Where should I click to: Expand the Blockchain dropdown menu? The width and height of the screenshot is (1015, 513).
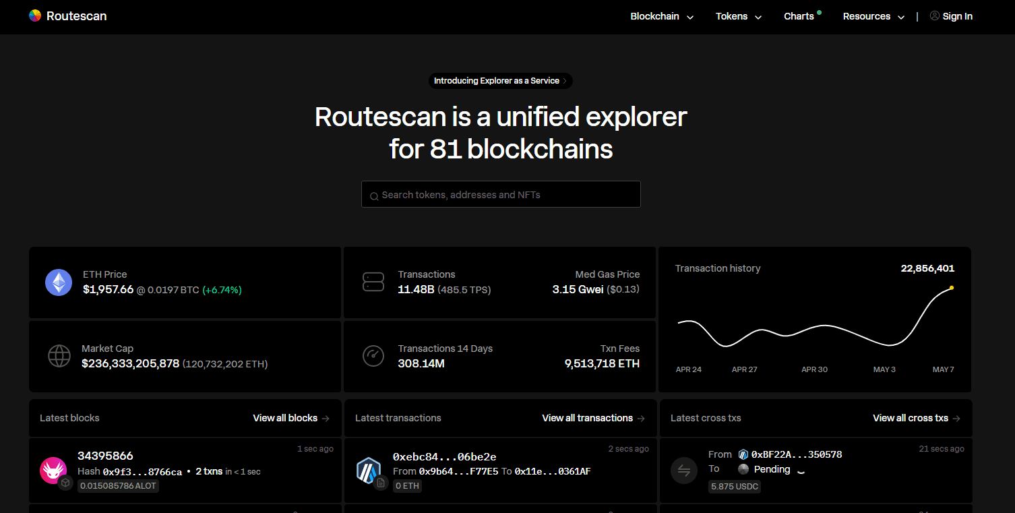pyautogui.click(x=662, y=16)
